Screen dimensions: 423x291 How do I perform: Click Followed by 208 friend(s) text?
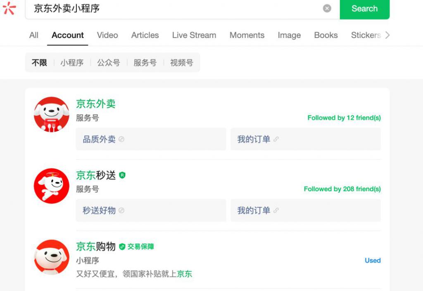click(342, 189)
